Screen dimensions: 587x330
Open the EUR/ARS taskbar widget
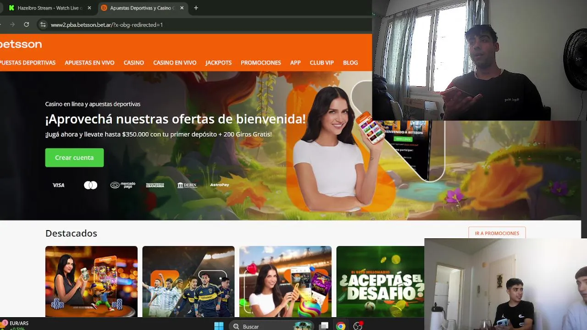point(15,325)
